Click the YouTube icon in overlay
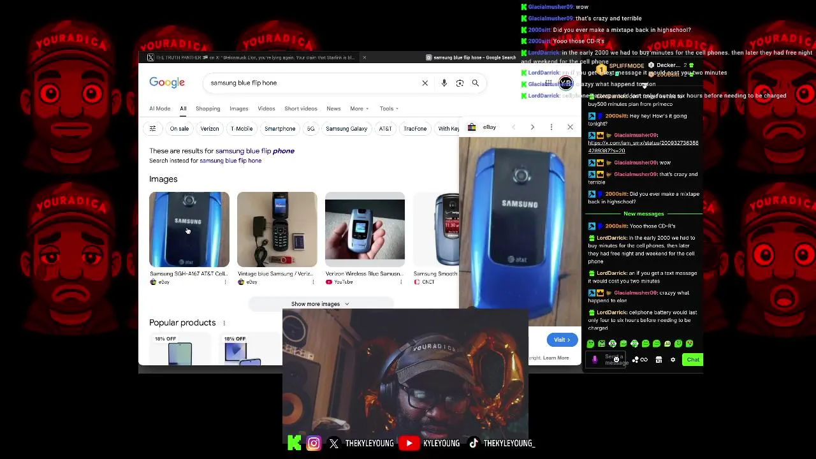This screenshot has height=459, width=816. [x=409, y=443]
